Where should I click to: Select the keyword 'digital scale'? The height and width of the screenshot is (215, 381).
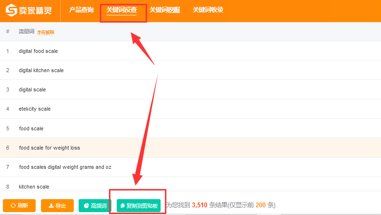pos(32,89)
